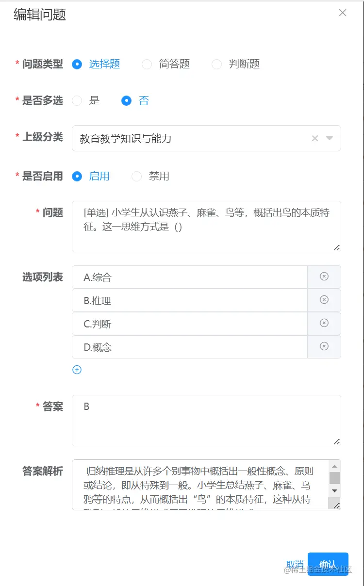Remove option C.判断 from the list
This screenshot has height=586, width=364.
tap(324, 323)
